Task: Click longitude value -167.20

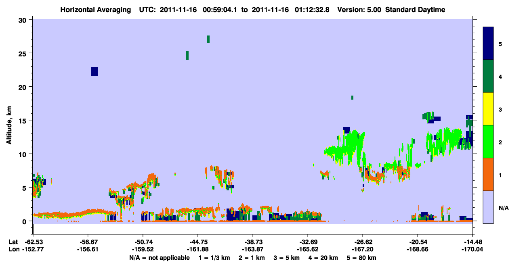Action: coord(363,250)
